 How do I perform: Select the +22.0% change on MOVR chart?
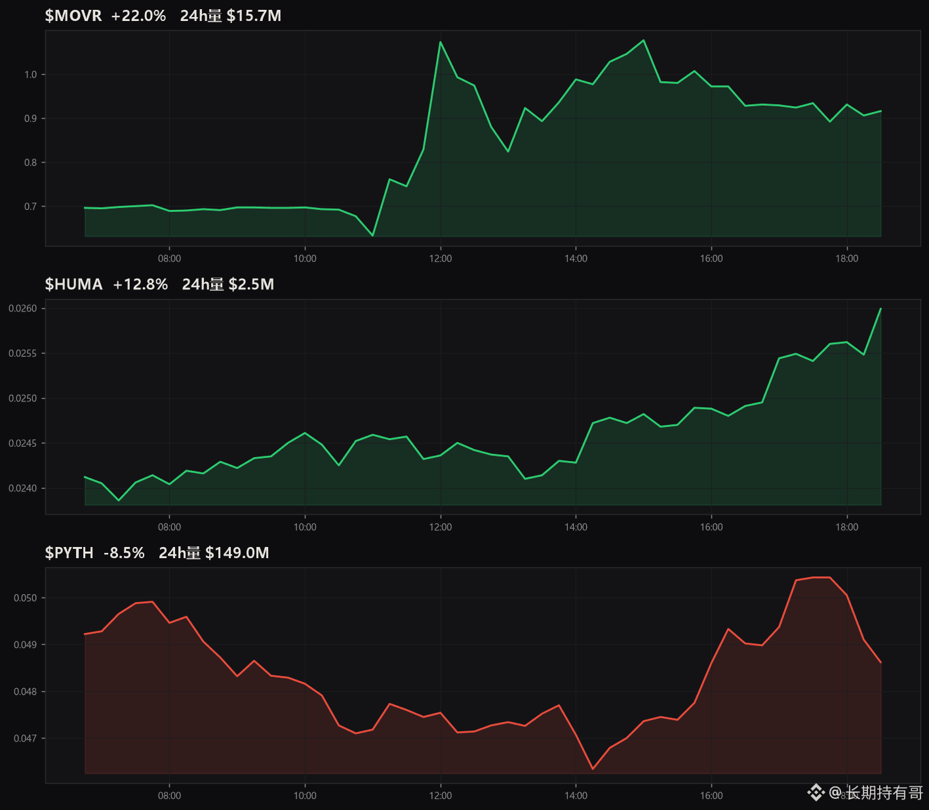[x=138, y=16]
